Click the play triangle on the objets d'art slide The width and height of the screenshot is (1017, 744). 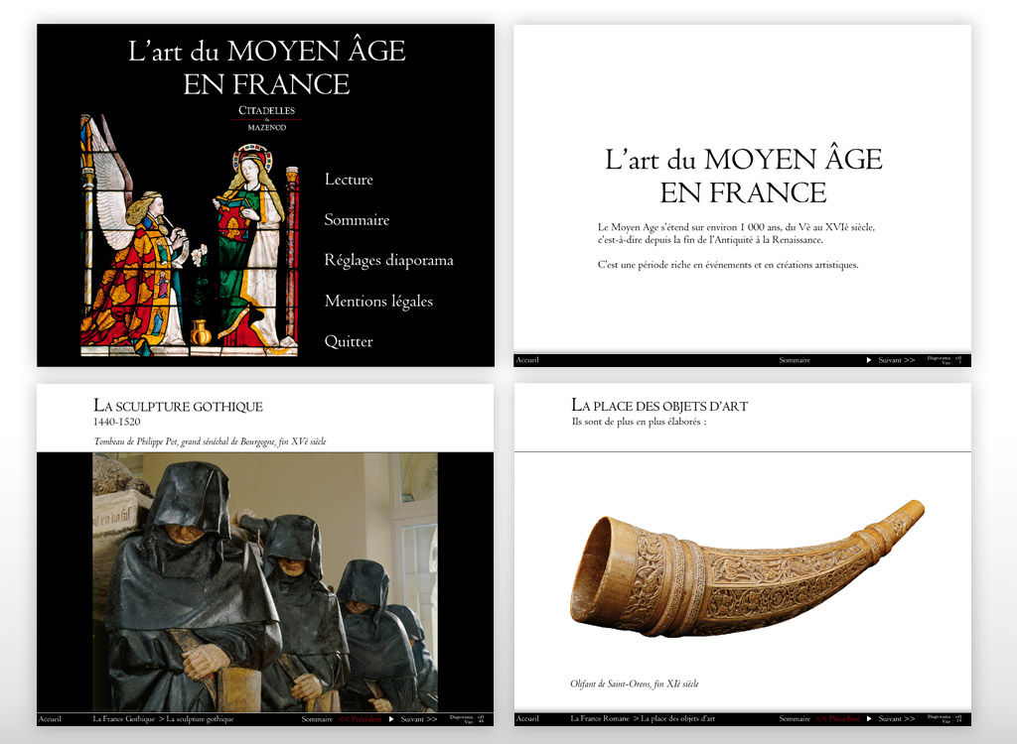tap(869, 719)
